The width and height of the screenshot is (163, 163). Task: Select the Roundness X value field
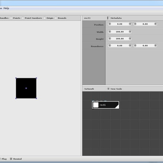(120, 45)
